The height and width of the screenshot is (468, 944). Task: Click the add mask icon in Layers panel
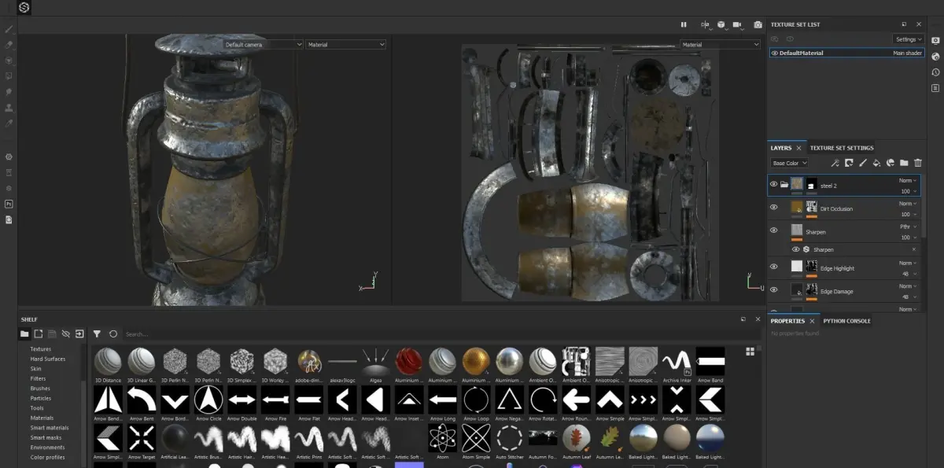pyautogui.click(x=849, y=163)
